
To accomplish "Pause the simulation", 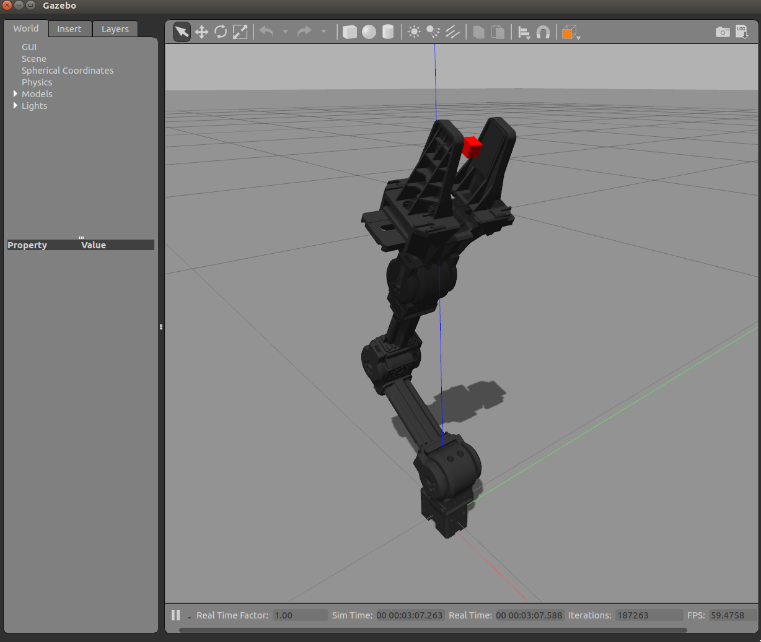I will 175,615.
